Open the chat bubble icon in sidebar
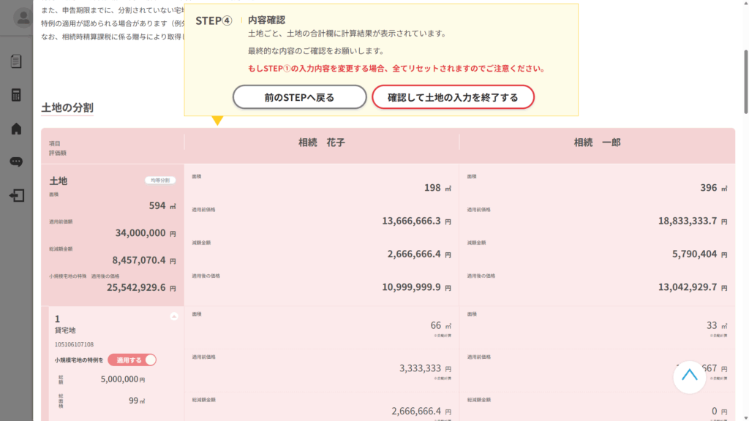The image size is (749, 421). 16,162
